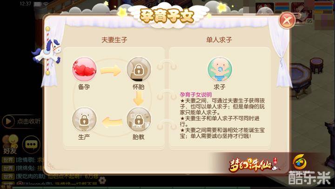
Task: Tap the locked 怀胎 stage icon
Action: [139, 69]
